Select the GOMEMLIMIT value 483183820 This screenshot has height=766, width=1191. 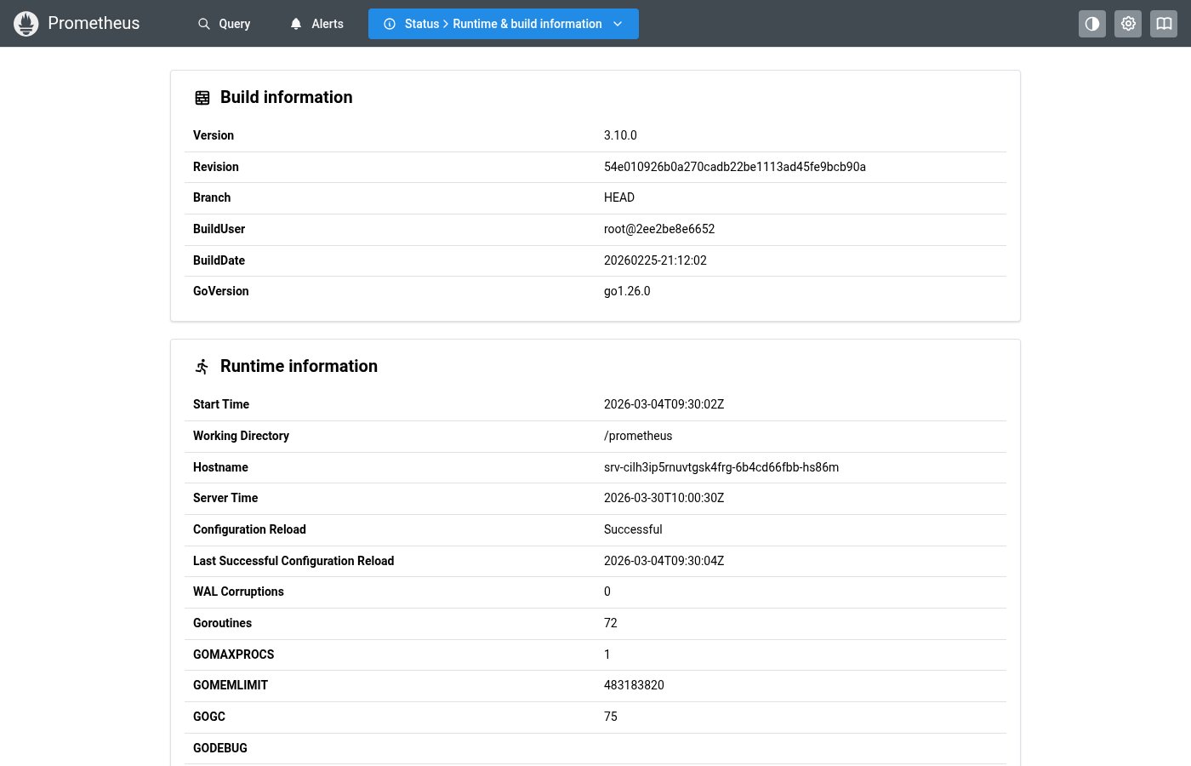pyautogui.click(x=634, y=685)
